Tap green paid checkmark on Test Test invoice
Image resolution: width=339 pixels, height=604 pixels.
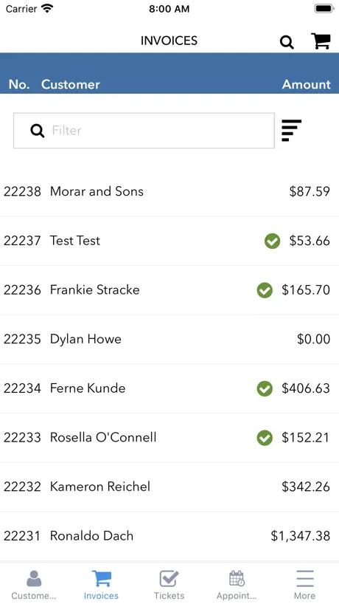[x=273, y=241]
